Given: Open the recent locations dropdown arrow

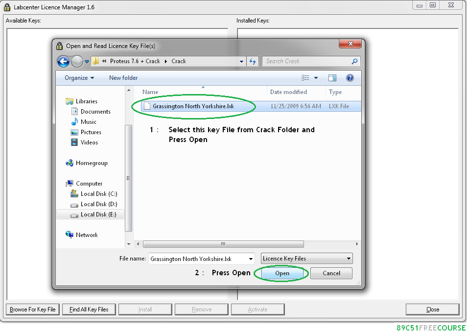Looking at the screenshot, I should click(87, 62).
